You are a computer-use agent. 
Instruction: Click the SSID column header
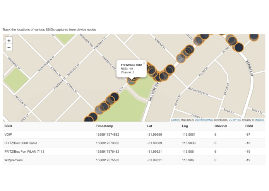[8, 126]
